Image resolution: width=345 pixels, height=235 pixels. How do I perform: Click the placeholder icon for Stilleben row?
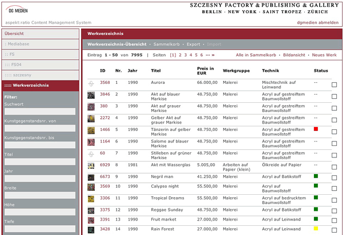tap(91, 153)
